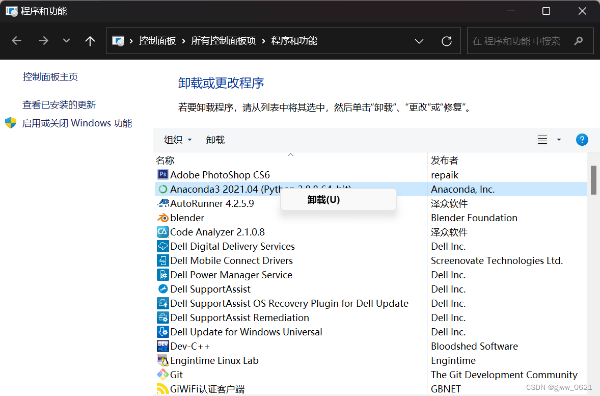Click the search magnifier icon
Screen dimensions: 600x396
579,41
